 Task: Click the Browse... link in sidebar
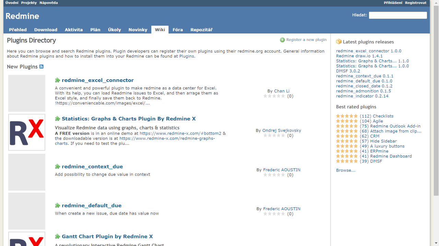[345, 170]
